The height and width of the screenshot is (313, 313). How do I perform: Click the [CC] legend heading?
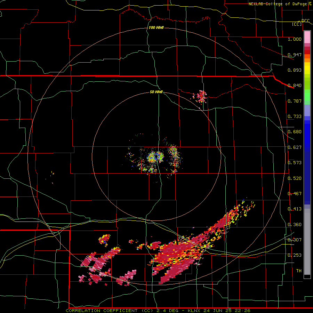(x=297, y=24)
